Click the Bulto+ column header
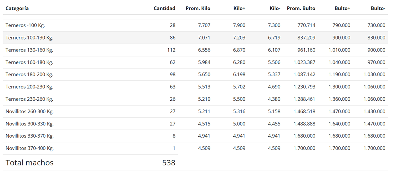Screen dimensions: 393x175 [342, 8]
